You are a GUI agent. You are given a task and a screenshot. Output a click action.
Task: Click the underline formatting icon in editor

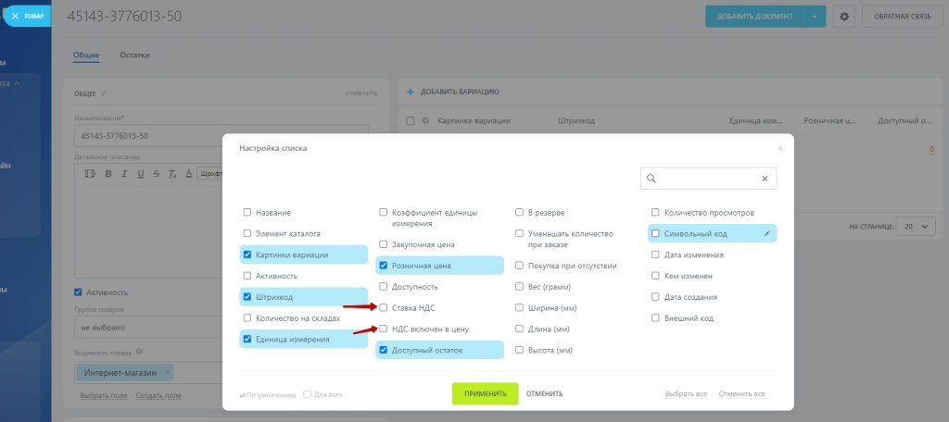pyautogui.click(x=141, y=174)
